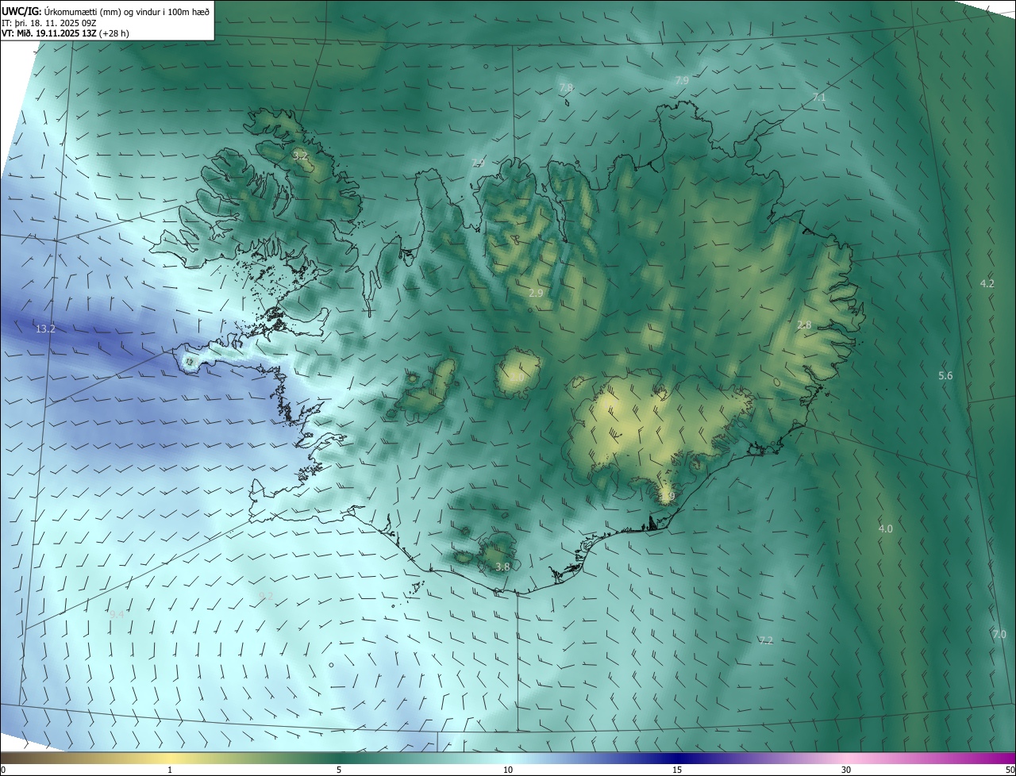
Task: Click the dark blue colorbar segment above 15
Action: click(677, 758)
